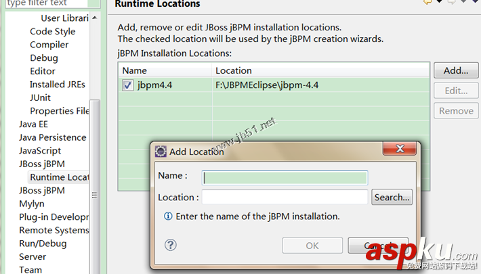Select JavaScript in preferences tree
The image size is (481, 274).
point(40,150)
